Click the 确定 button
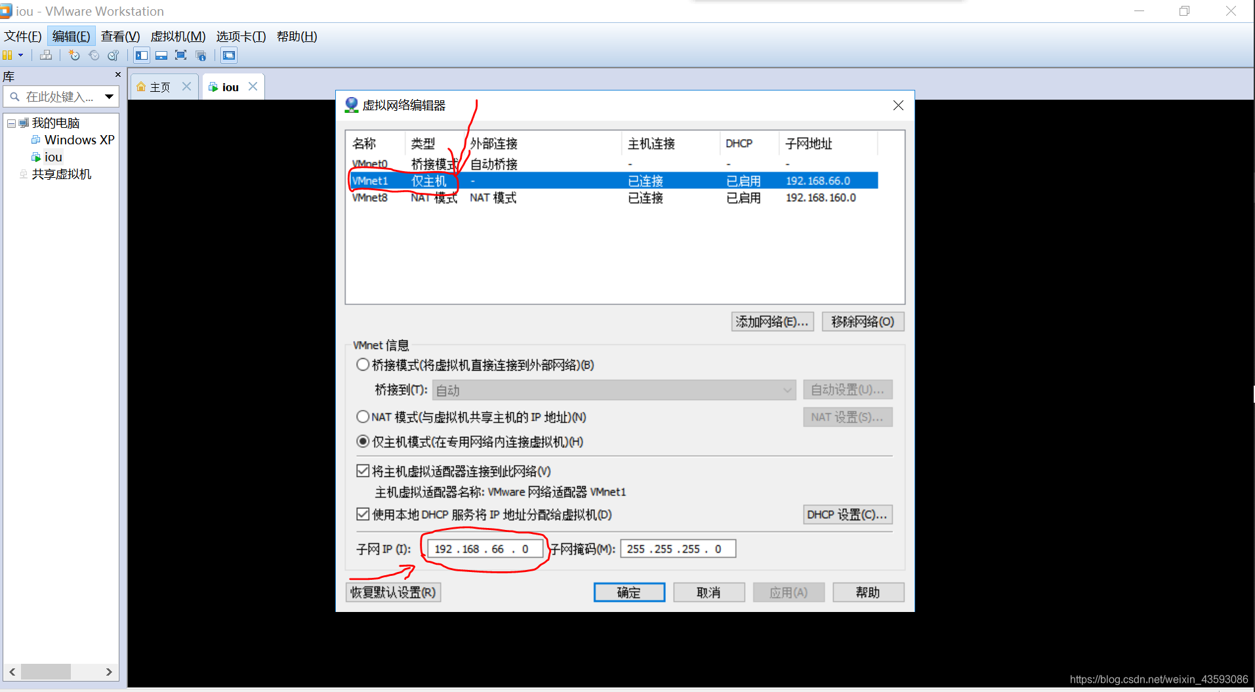This screenshot has width=1255, height=692. [x=629, y=592]
